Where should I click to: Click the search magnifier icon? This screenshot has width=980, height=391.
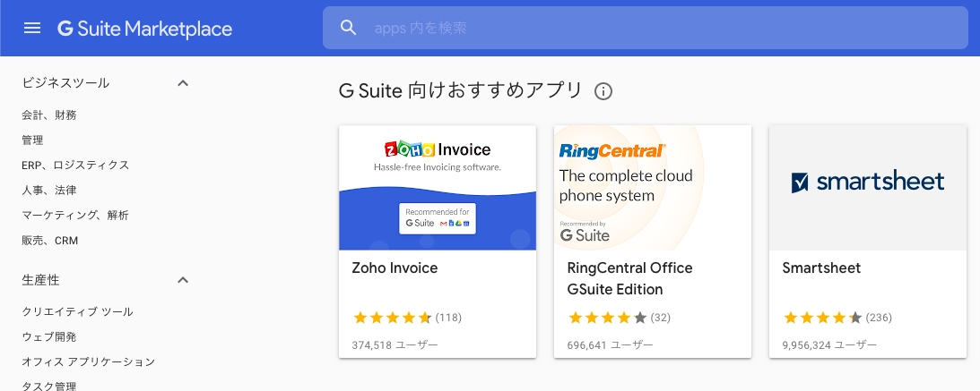click(x=348, y=28)
